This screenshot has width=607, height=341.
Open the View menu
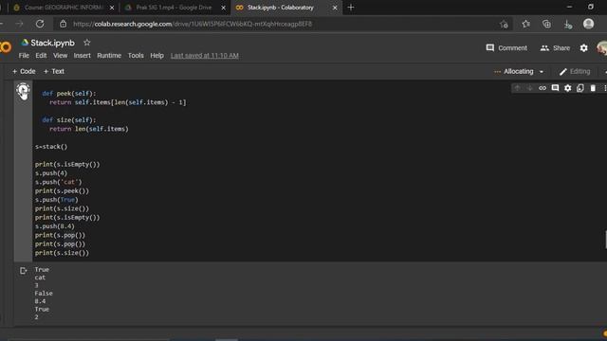point(60,56)
